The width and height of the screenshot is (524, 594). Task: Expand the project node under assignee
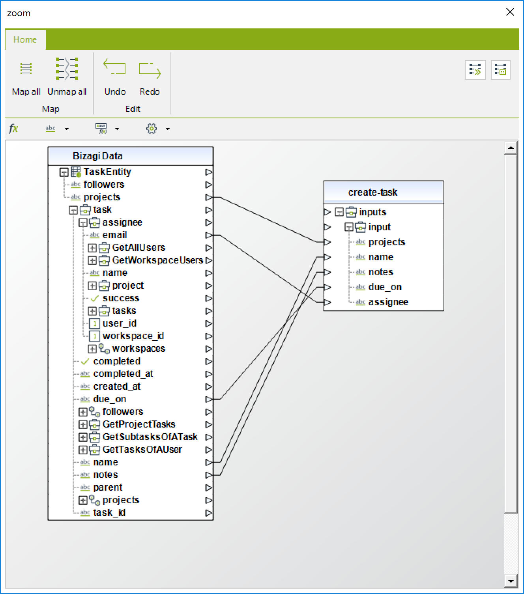[x=92, y=286]
